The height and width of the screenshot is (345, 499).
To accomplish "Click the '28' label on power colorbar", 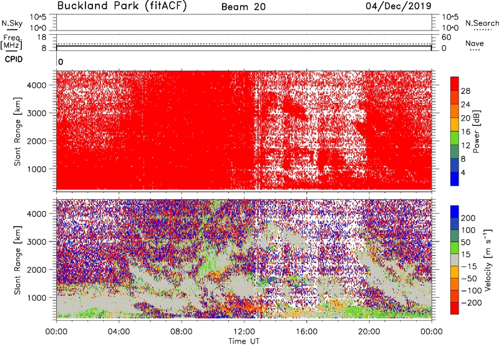I will (465, 91).
